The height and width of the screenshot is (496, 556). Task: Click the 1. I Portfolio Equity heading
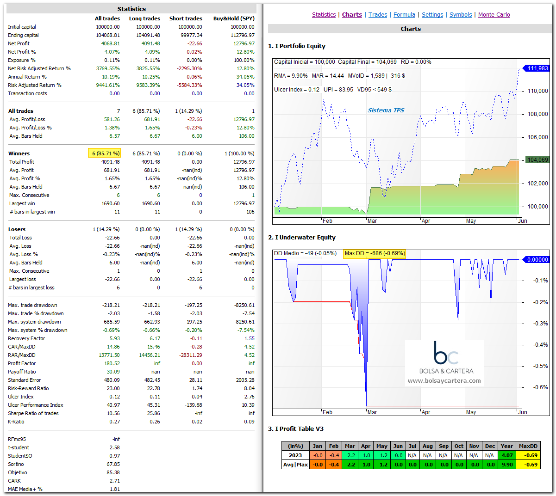coord(297,46)
